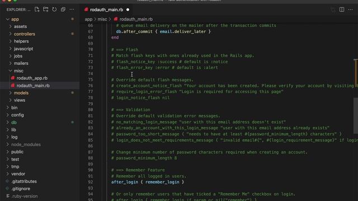Image resolution: width=358 pixels, height=201 pixels.
Task: Open editor more actions ellipsis
Action: pyautogui.click(x=351, y=9)
